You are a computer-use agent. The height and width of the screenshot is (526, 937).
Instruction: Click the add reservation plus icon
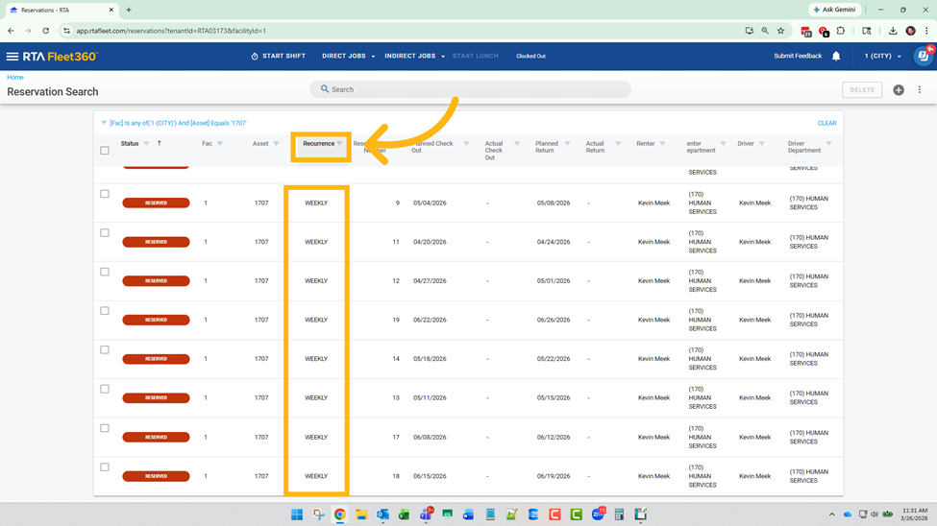(899, 90)
